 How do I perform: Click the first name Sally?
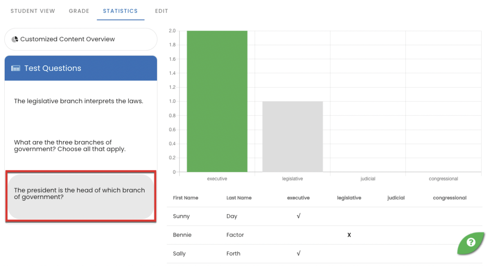[179, 254]
